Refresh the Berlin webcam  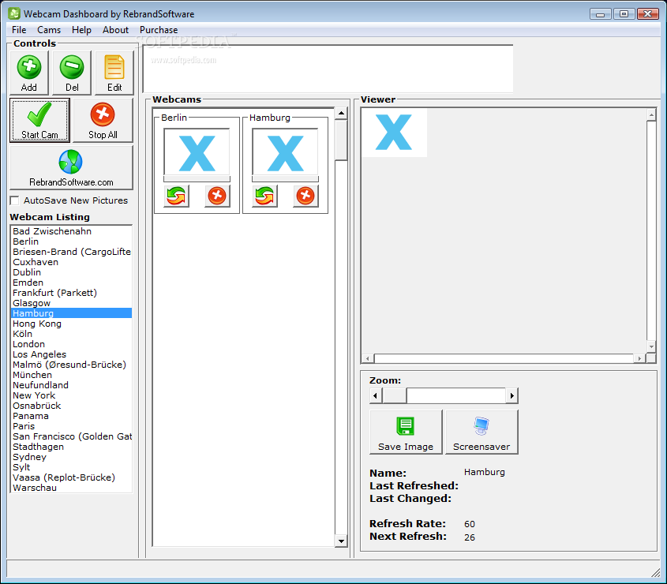tap(176, 196)
